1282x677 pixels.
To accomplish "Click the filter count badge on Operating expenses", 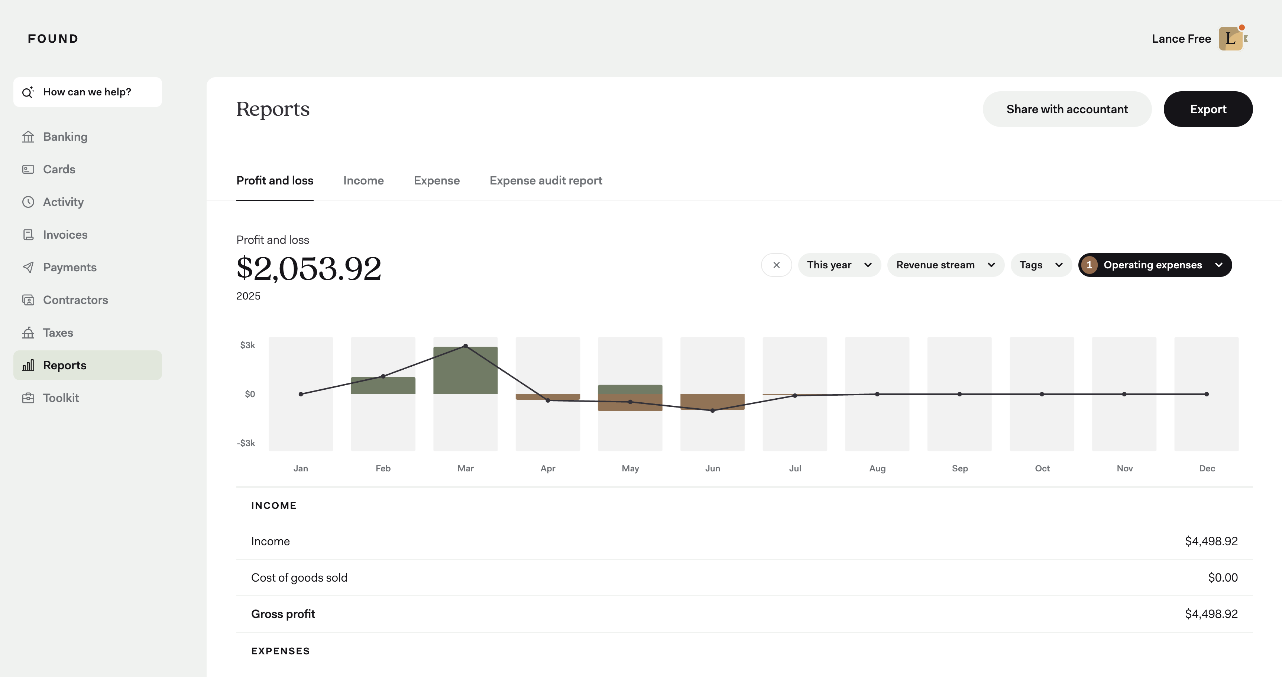I will pyautogui.click(x=1090, y=265).
